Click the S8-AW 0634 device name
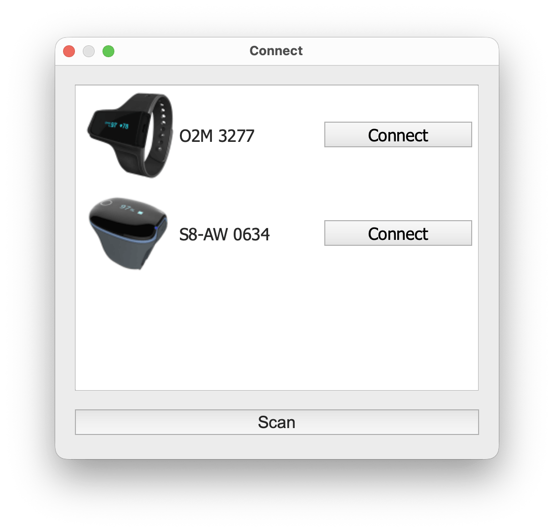 (x=224, y=234)
